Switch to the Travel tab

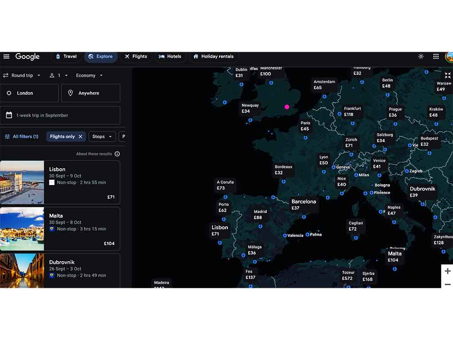pos(66,56)
